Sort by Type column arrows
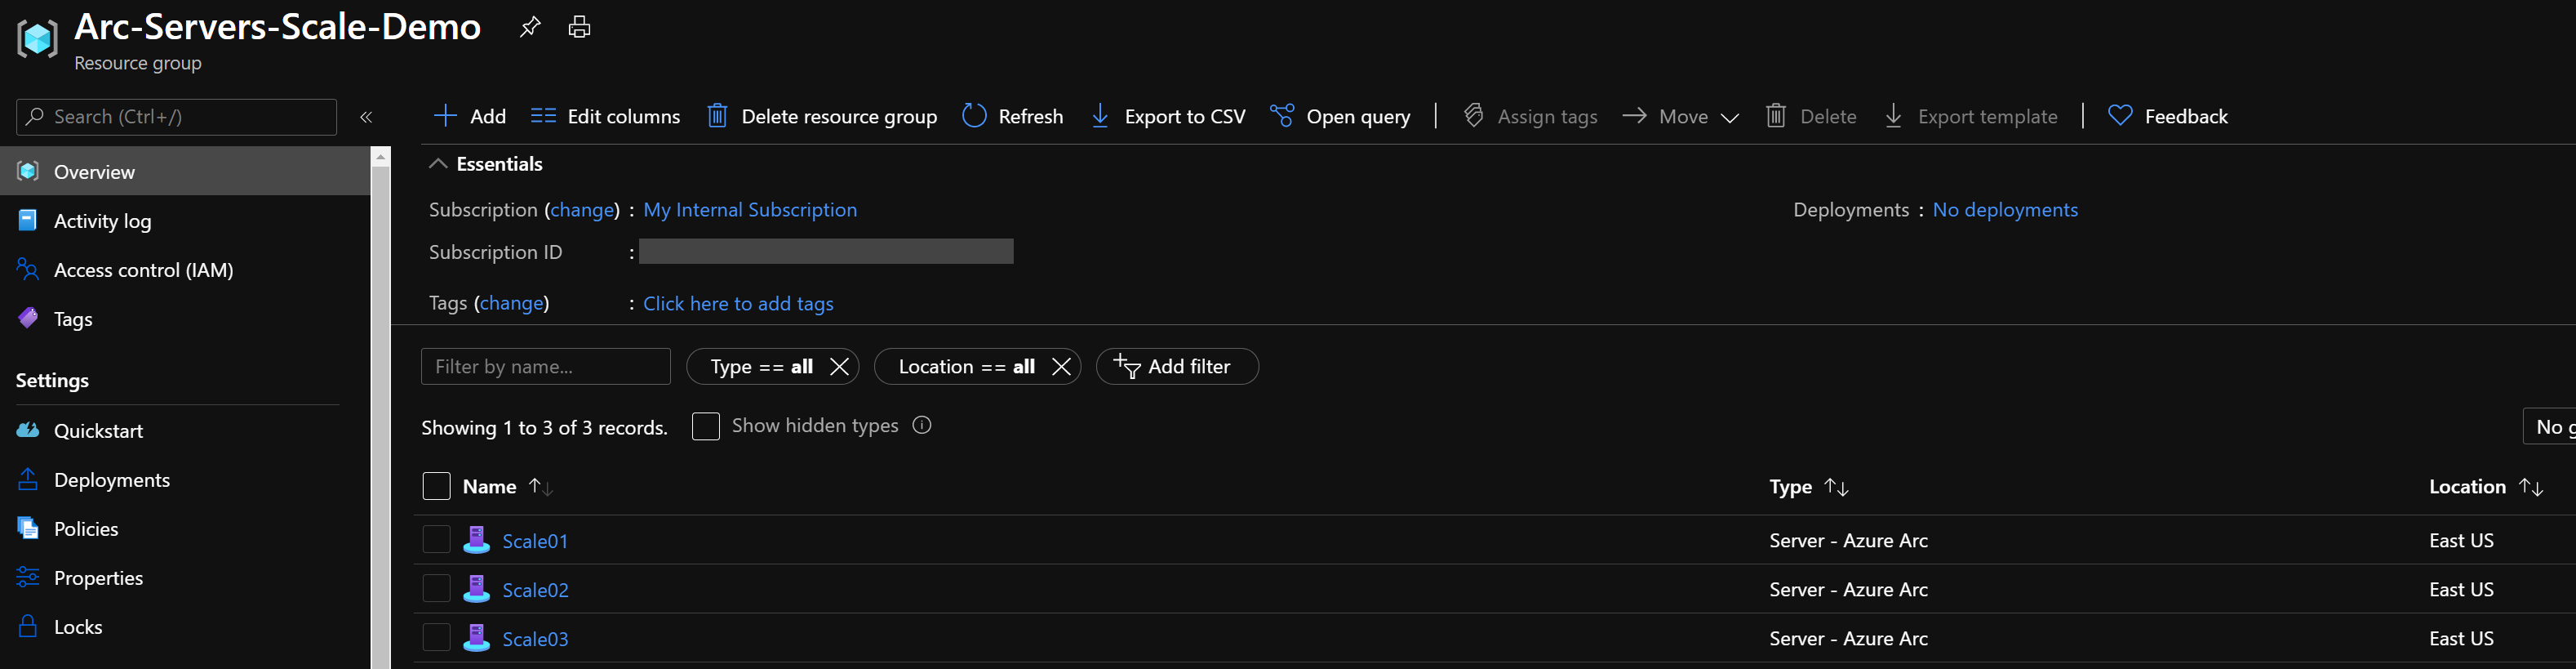Screen dimensions: 2576x669 pos(1836,487)
